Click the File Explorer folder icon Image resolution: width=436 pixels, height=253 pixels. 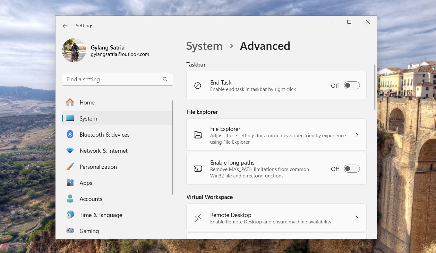(x=198, y=135)
